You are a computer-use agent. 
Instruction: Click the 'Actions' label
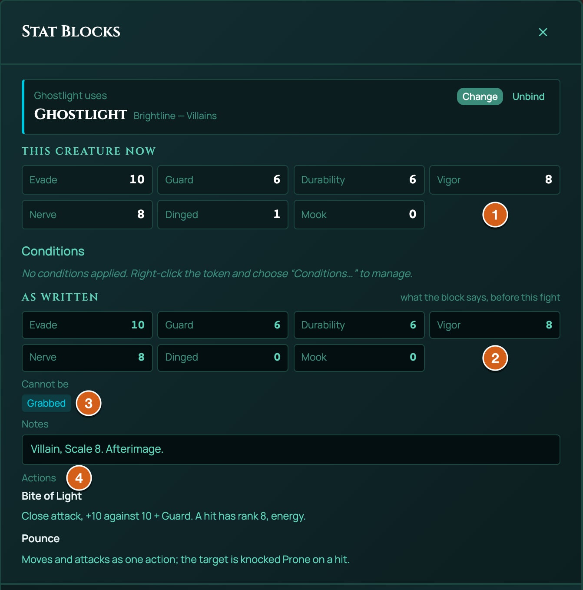39,478
